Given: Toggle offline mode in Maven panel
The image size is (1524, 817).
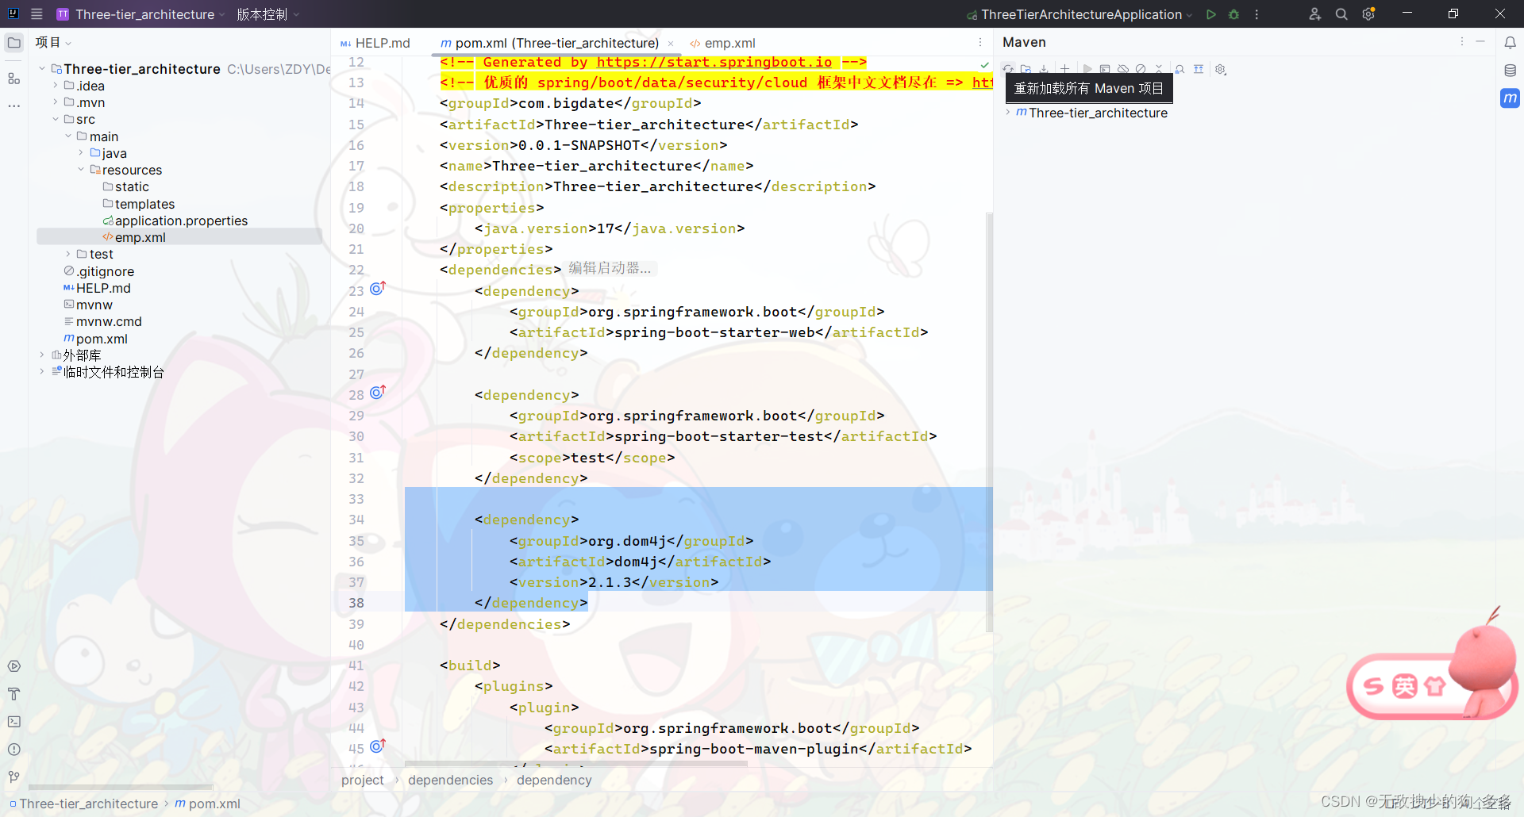Looking at the screenshot, I should click(x=1123, y=69).
